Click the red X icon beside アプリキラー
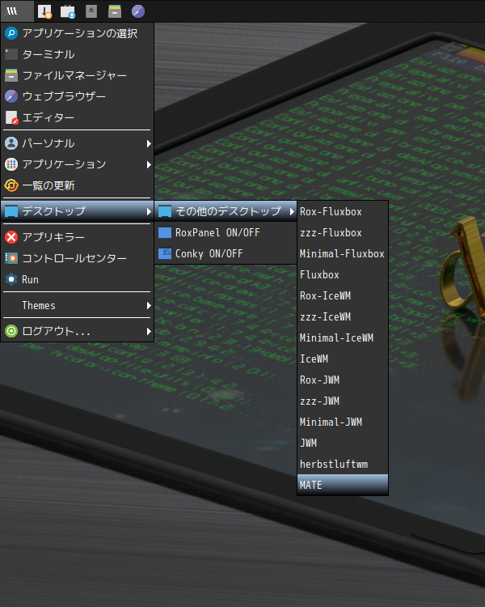 pos(11,237)
